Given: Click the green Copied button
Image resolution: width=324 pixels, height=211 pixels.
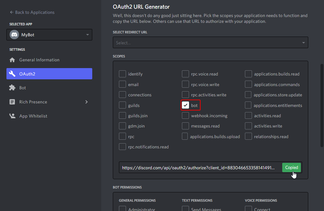Looking at the screenshot, I should coord(292,167).
